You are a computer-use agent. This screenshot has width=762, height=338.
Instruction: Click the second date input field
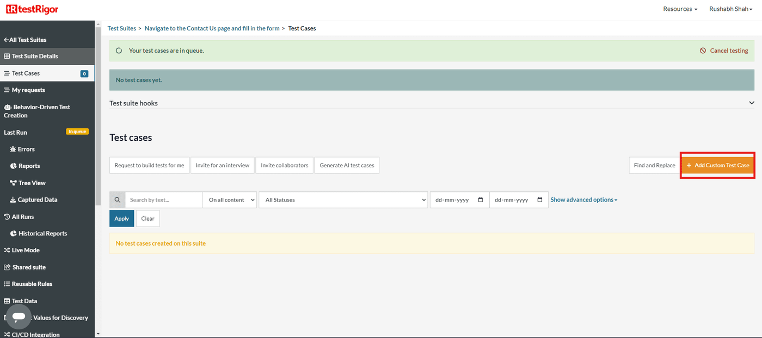[519, 200]
